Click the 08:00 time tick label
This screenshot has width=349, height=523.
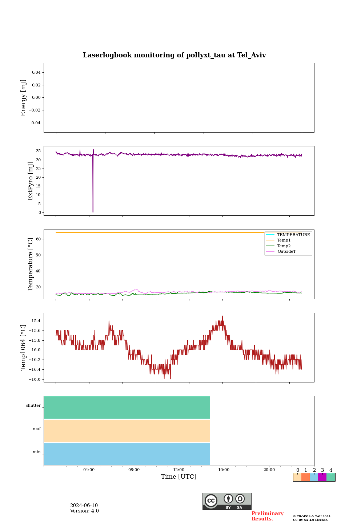coord(134,470)
